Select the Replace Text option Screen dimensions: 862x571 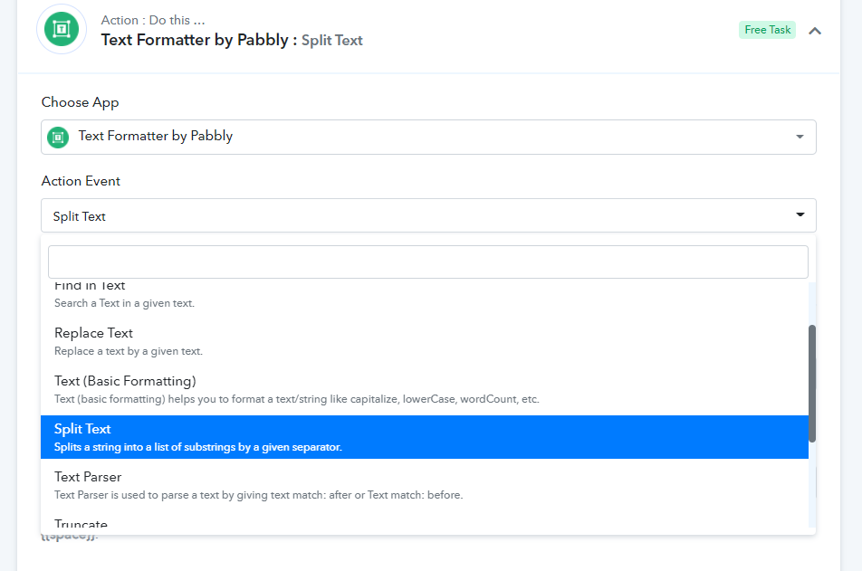[x=425, y=341]
